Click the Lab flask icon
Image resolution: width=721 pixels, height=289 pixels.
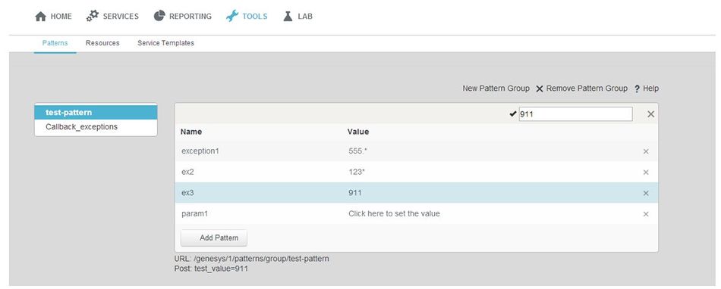tap(288, 17)
